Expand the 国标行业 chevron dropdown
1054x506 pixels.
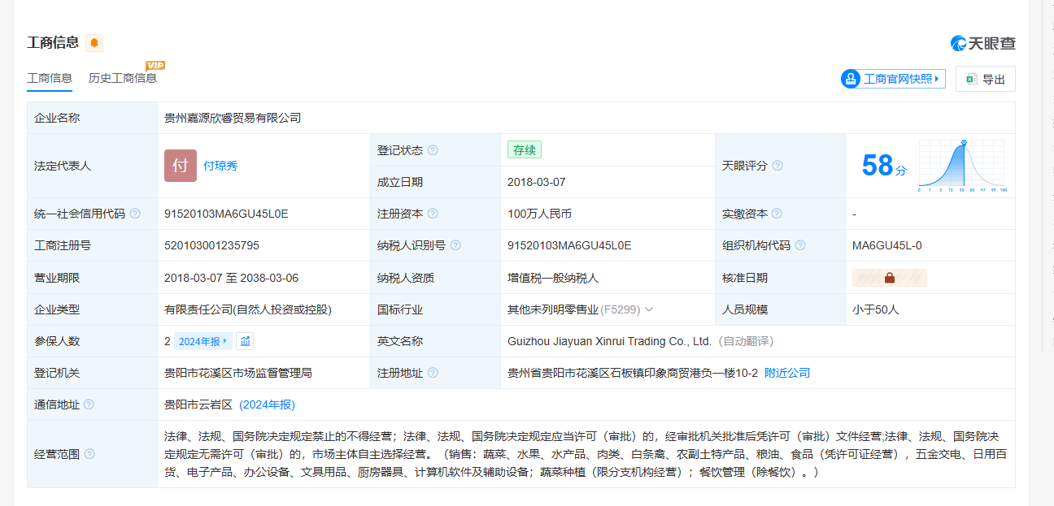pos(649,309)
